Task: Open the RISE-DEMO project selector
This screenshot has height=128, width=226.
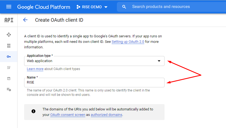Action: pyautogui.click(x=92, y=7)
